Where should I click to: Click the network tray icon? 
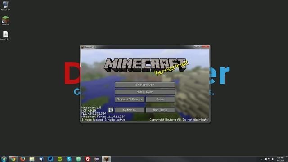pos(269,159)
